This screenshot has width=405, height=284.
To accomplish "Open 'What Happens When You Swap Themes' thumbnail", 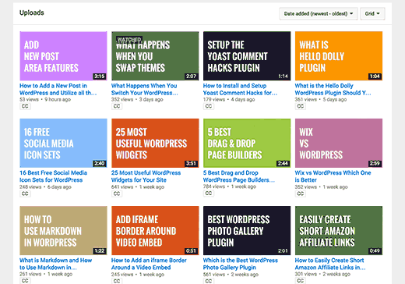I will [155, 56].
